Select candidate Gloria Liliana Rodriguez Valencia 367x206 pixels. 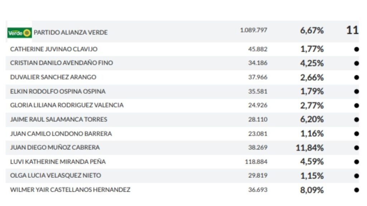[67, 105]
